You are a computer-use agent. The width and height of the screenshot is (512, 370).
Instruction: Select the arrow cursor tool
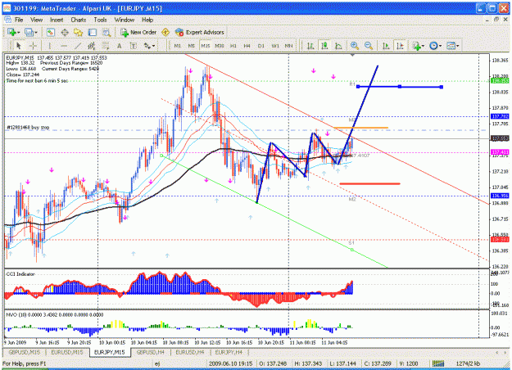click(19, 46)
